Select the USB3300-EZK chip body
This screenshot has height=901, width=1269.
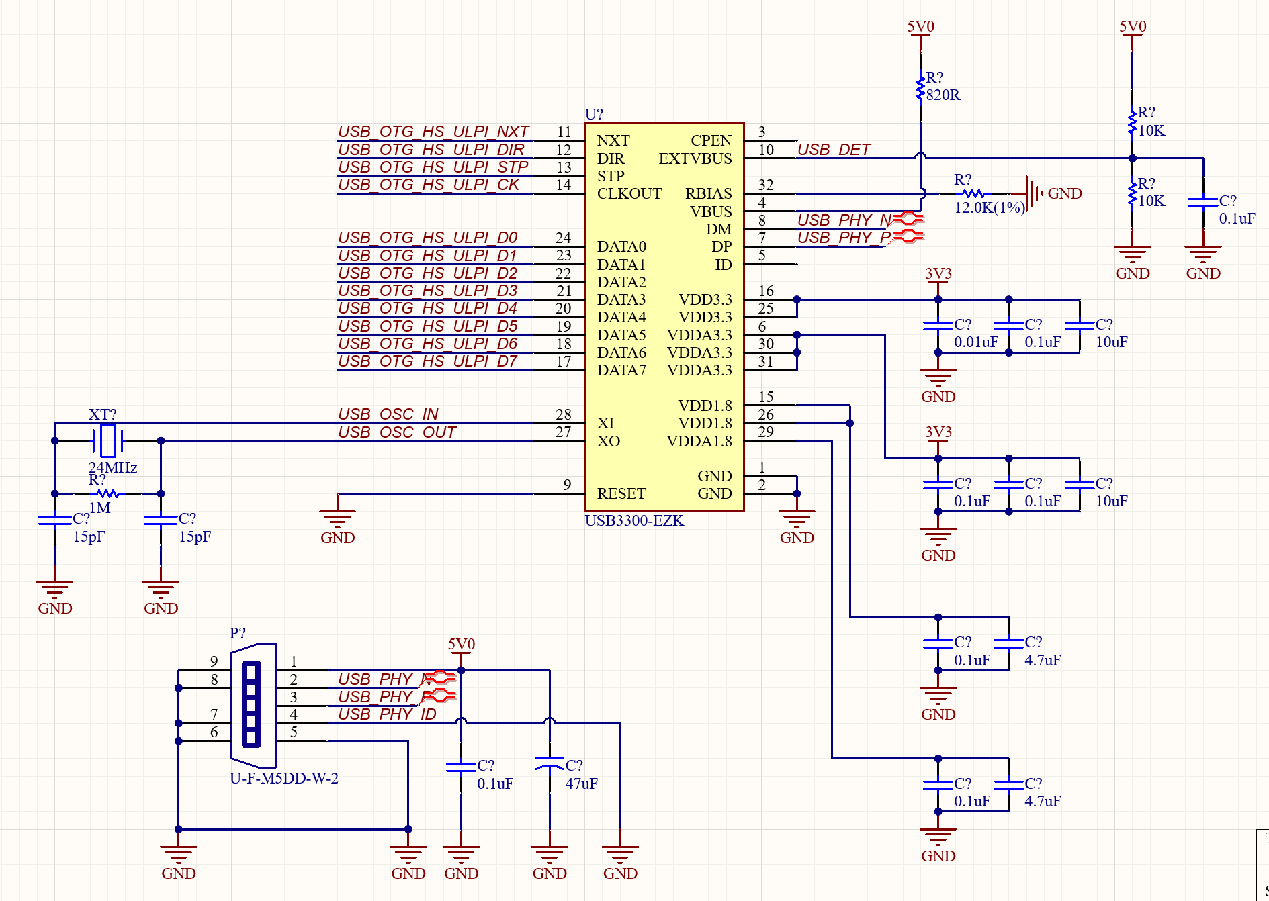pyautogui.click(x=664, y=317)
